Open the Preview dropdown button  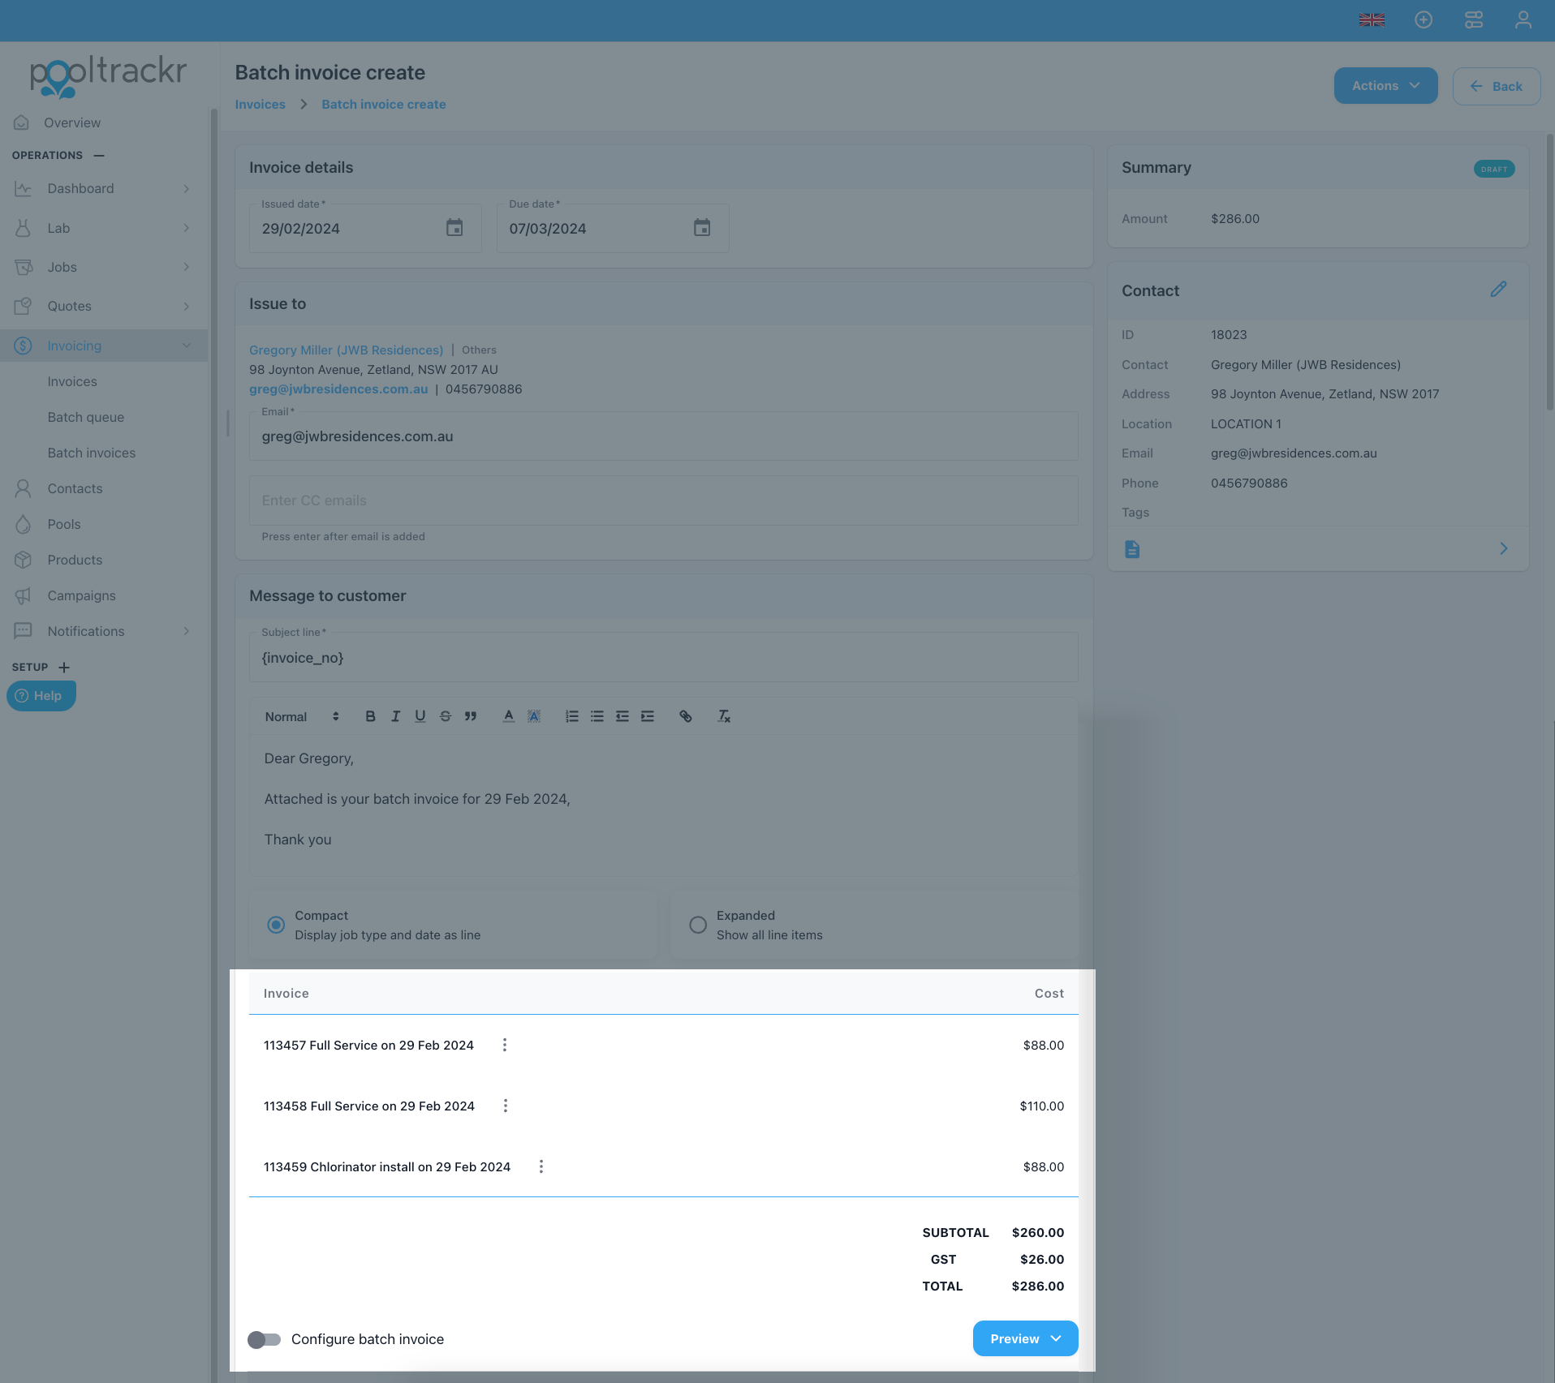pos(1025,1338)
